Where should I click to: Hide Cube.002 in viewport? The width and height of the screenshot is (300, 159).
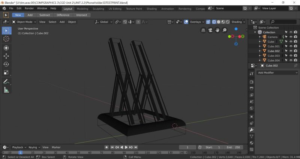291,51
